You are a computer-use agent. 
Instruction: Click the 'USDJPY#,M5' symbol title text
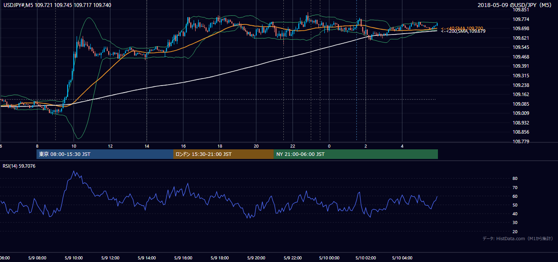pyautogui.click(x=19, y=5)
